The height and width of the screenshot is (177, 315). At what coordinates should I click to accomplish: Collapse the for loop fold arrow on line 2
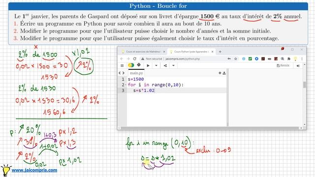(126, 85)
